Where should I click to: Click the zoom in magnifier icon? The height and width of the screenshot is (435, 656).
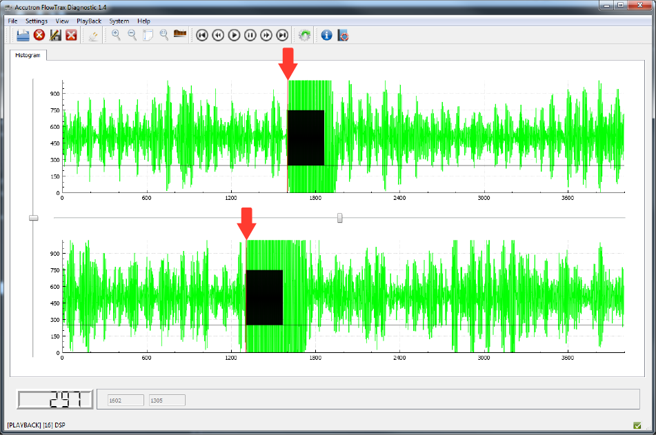116,35
